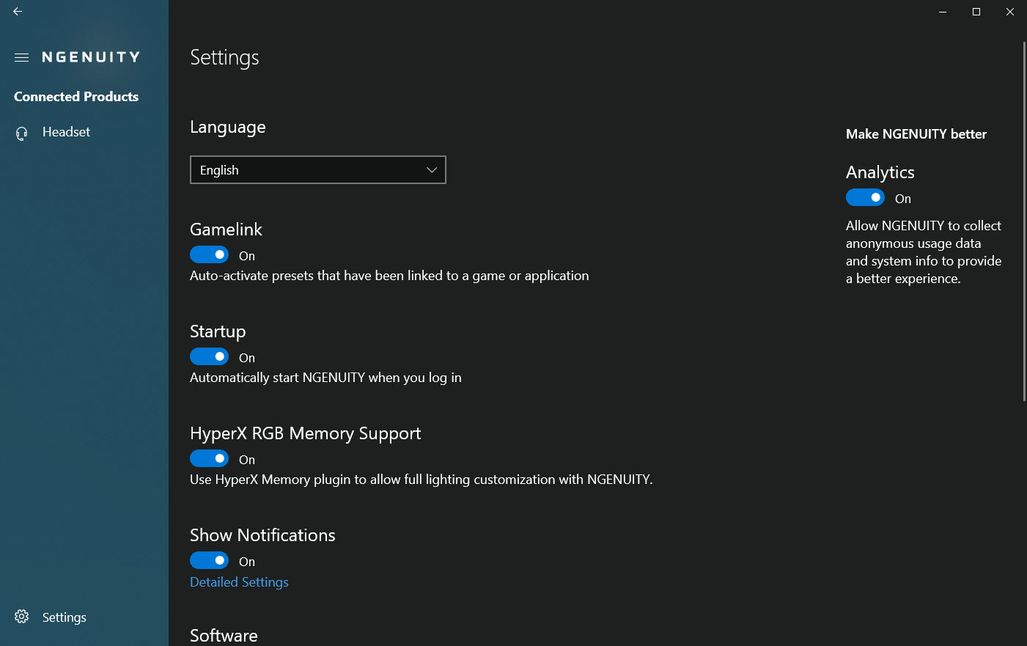Click the vertical scrollbar thumb
Screen dimensions: 1027x646
pyautogui.click(x=1024, y=221)
